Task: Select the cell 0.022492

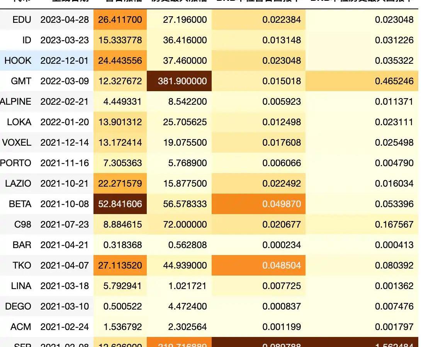Action: pyautogui.click(x=282, y=184)
